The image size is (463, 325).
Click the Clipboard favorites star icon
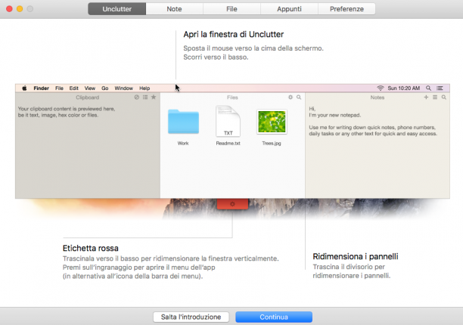(x=154, y=97)
